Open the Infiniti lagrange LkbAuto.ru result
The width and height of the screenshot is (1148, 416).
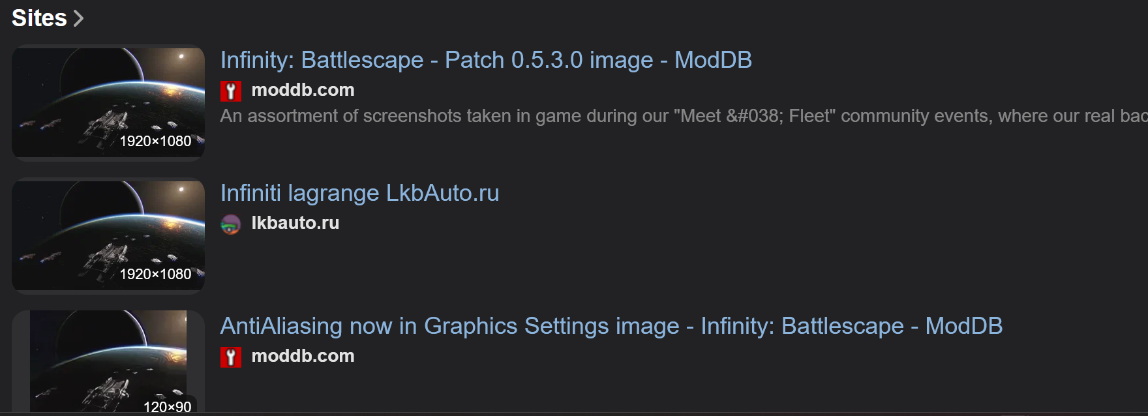[x=359, y=193]
